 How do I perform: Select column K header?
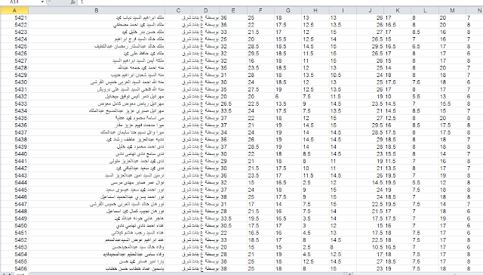tap(398, 11)
